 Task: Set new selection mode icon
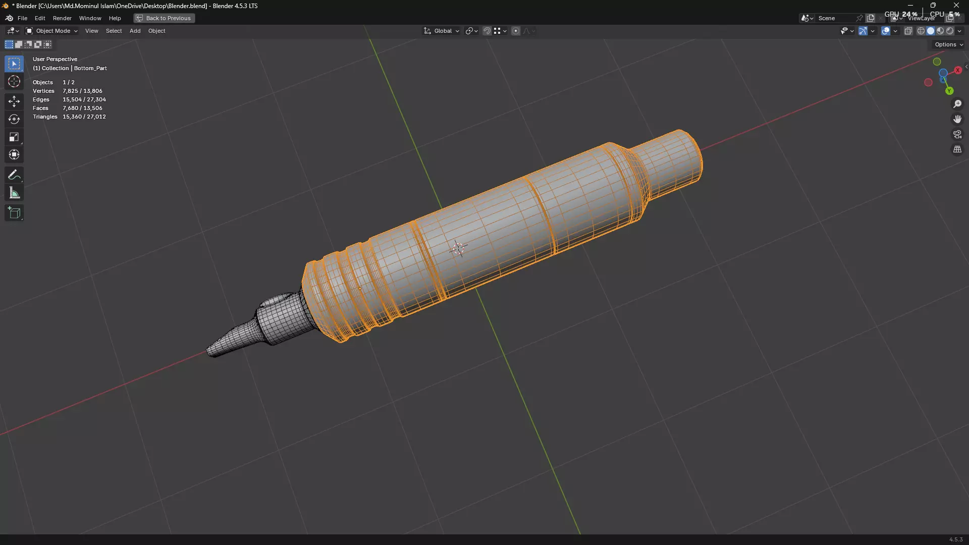9,44
